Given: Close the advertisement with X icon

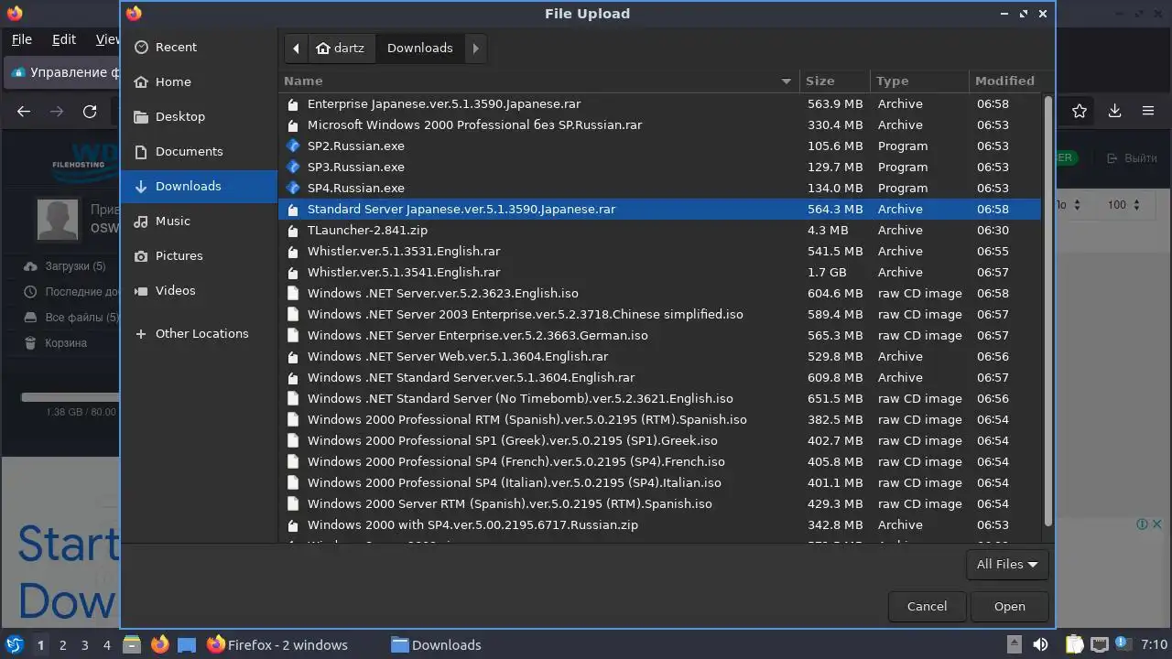Looking at the screenshot, I should point(1156,524).
